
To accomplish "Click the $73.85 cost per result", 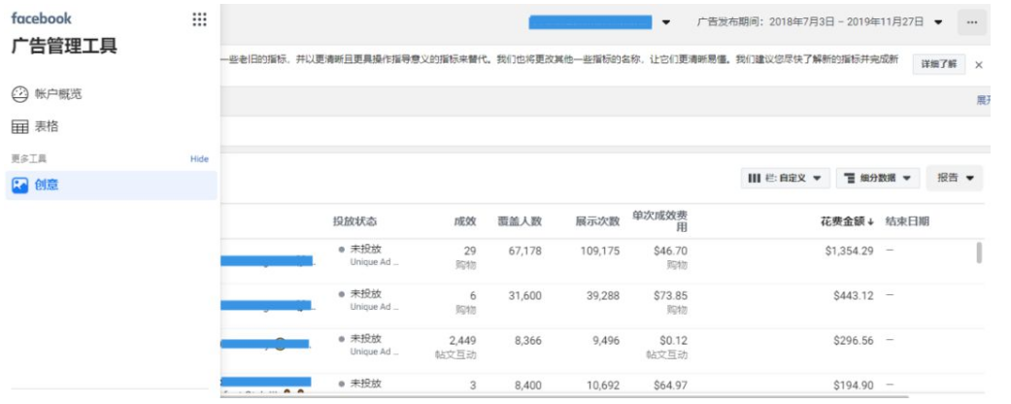I will click(670, 295).
